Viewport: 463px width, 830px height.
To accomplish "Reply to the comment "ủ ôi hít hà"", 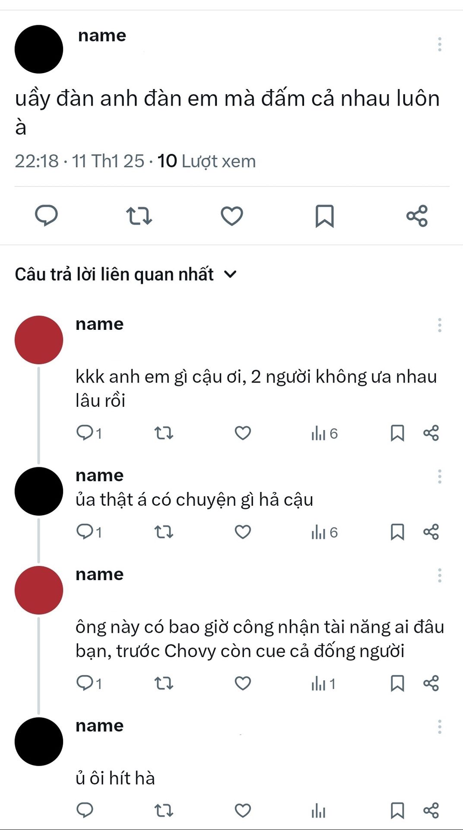I will pos(85,810).
